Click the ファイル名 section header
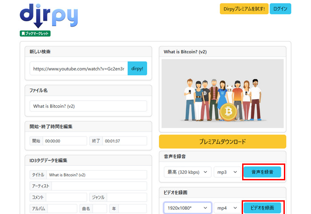The image size is (311, 214). tap(39, 90)
